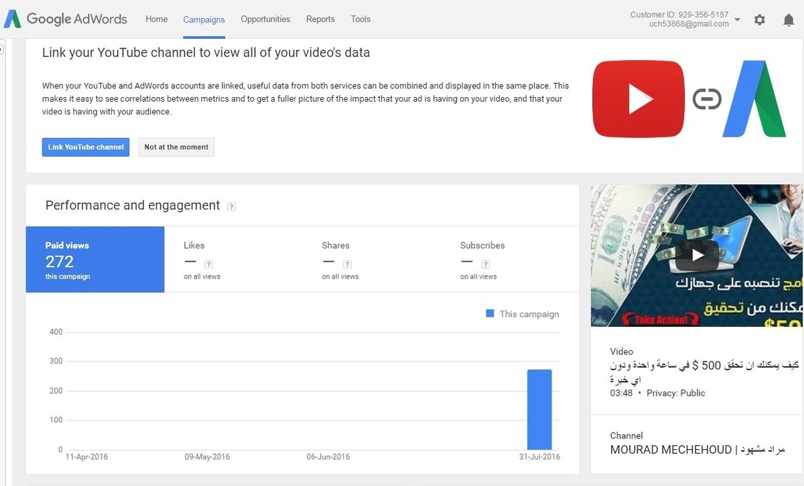Click the help icon under Subscribes
The height and width of the screenshot is (486, 804).
click(486, 264)
